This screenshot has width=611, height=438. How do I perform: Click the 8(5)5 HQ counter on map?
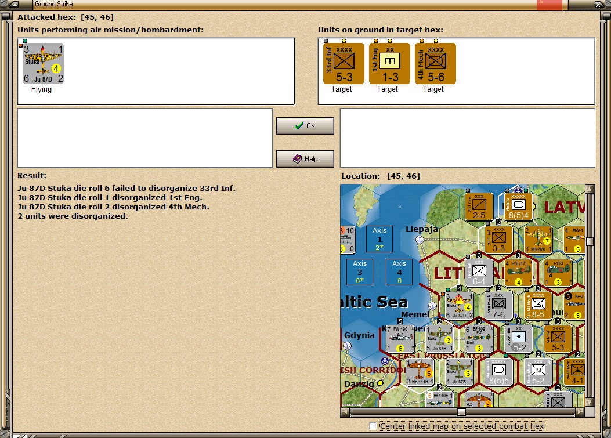coord(499,372)
